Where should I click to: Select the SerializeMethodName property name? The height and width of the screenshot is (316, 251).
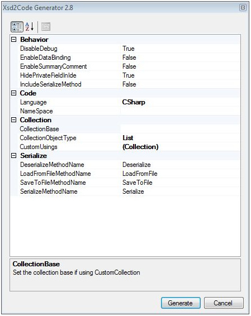coord(49,191)
